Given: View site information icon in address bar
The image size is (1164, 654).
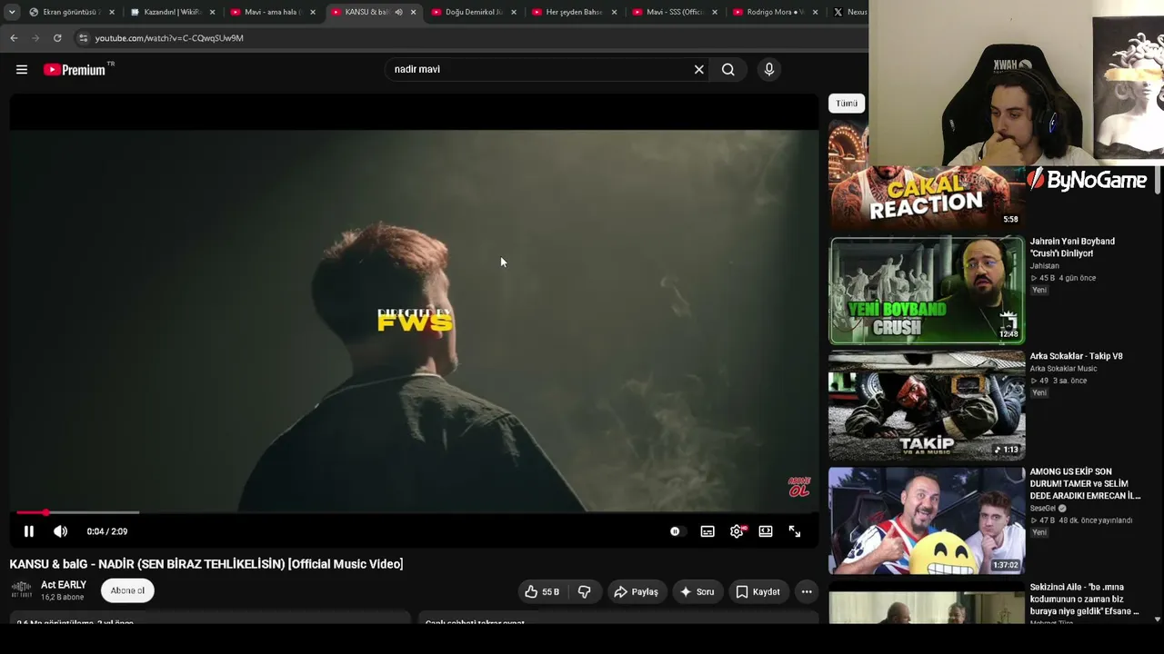Looking at the screenshot, I should point(83,38).
